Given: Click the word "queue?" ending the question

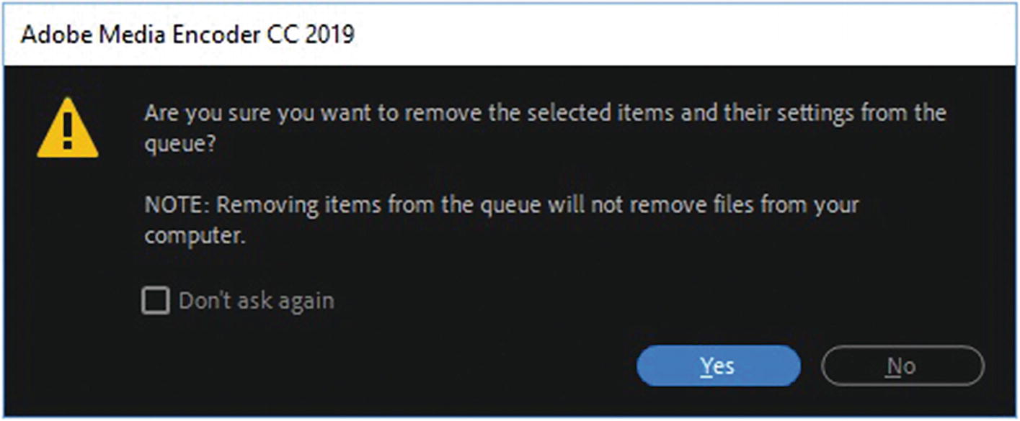Looking at the screenshot, I should point(181,144).
